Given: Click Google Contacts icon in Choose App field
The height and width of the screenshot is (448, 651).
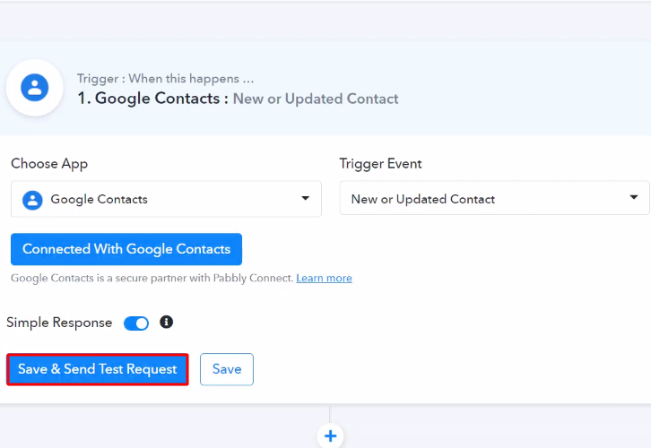Looking at the screenshot, I should [32, 200].
